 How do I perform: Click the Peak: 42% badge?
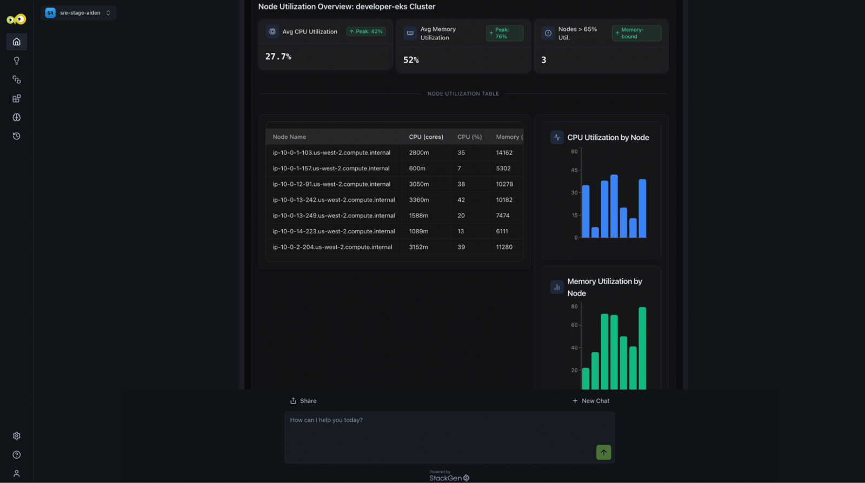366,31
